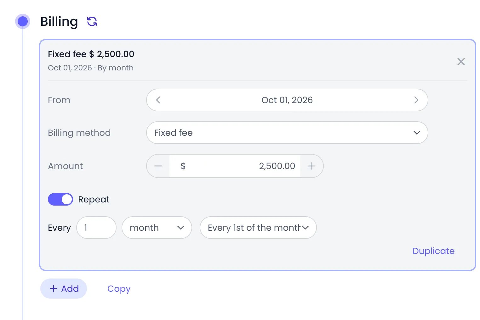This screenshot has height=320, width=480.
Task: Close the Fixed fee billing card
Action: point(461,62)
